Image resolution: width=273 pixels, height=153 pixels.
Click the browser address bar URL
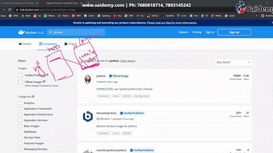47,10
